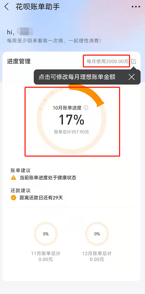Open the 11月 bill 0% ring
This screenshot has width=145, height=294.
[x=46, y=234]
